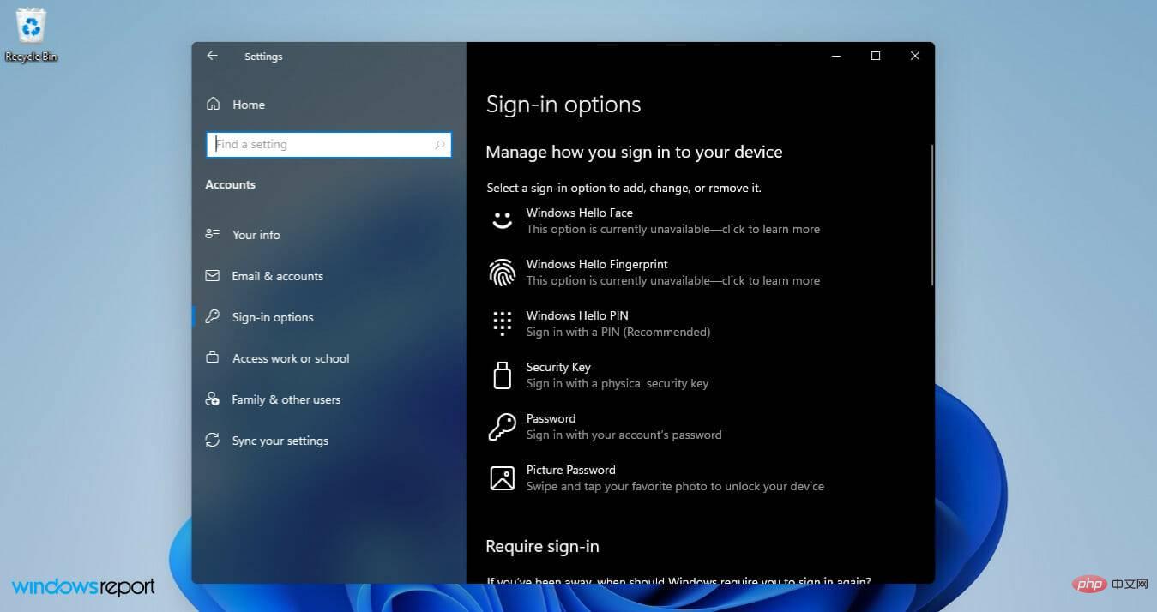1157x612 pixels.
Task: Click the Find a setting search box
Action: [322, 145]
